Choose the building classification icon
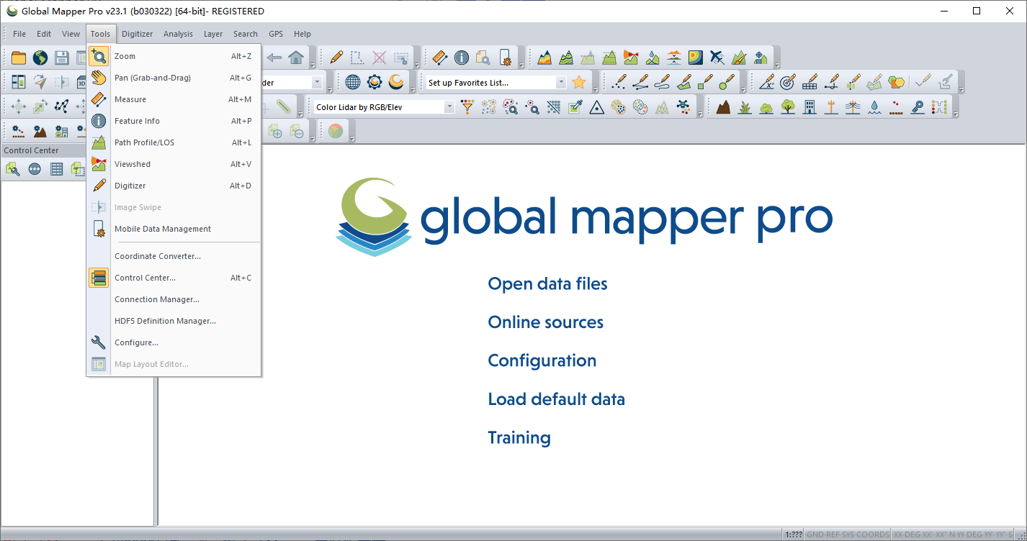This screenshot has width=1027, height=541. 810,106
